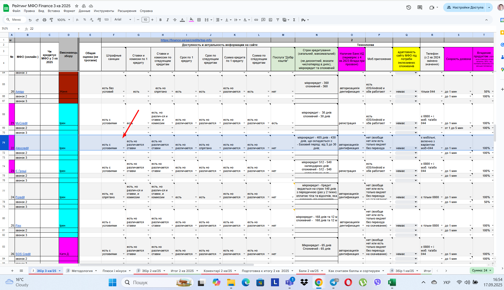Open the Arial font dropdown

coord(123,20)
